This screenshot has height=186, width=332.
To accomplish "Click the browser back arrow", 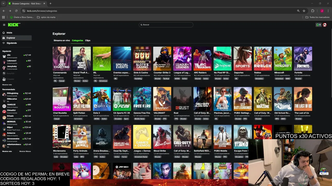I will 4,11.
